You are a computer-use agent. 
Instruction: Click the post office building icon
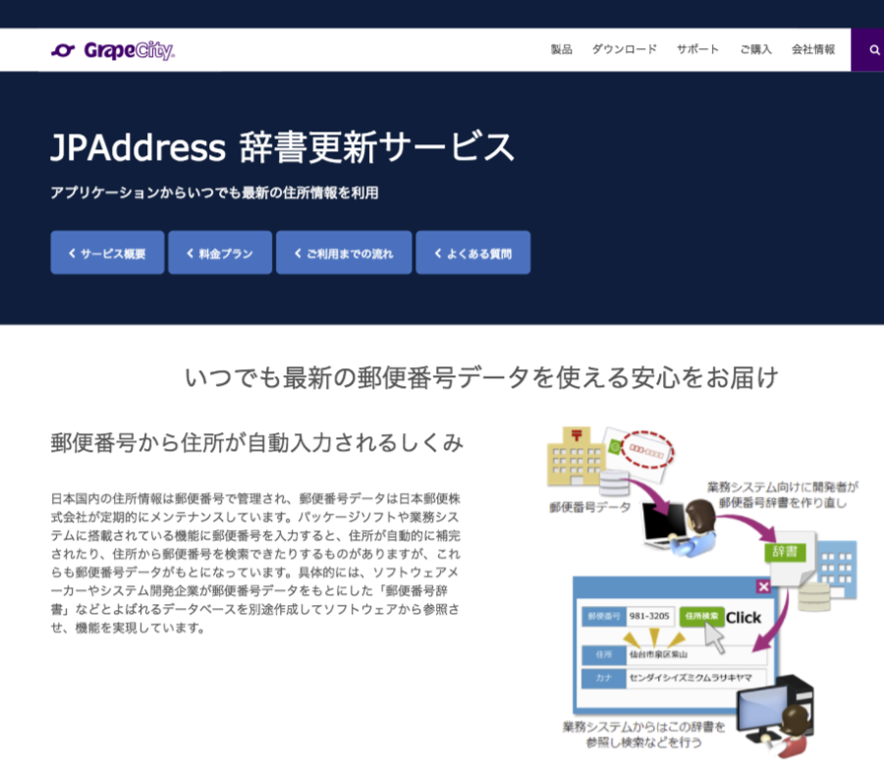pos(577,457)
